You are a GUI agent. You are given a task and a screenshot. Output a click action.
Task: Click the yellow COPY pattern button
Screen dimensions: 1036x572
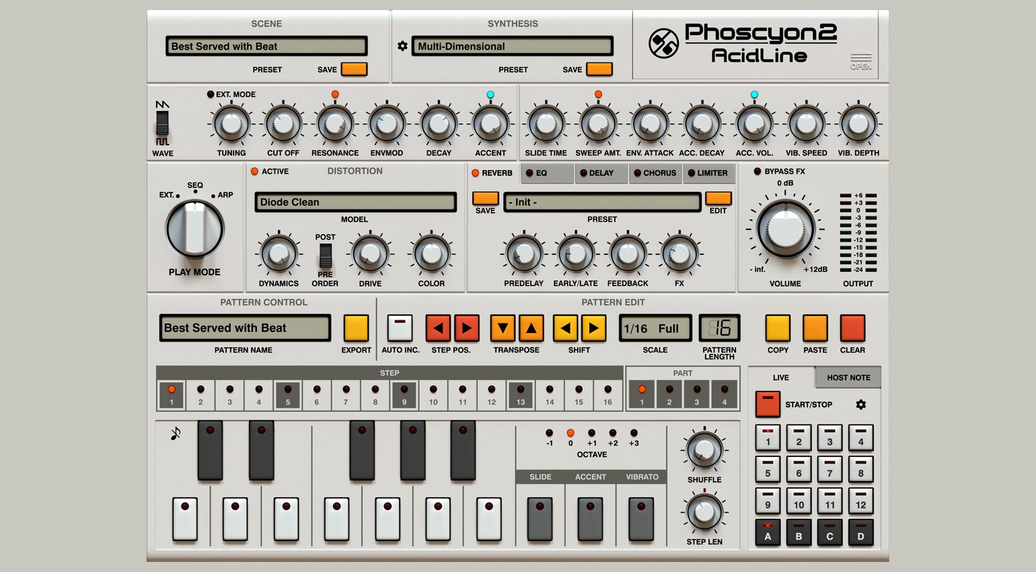coord(778,328)
